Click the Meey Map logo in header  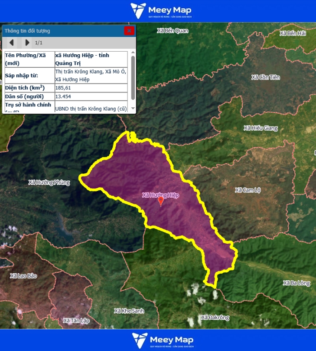coord(161,11)
